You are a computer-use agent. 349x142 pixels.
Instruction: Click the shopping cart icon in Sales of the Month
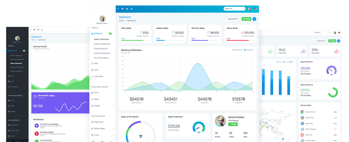pos(141,136)
